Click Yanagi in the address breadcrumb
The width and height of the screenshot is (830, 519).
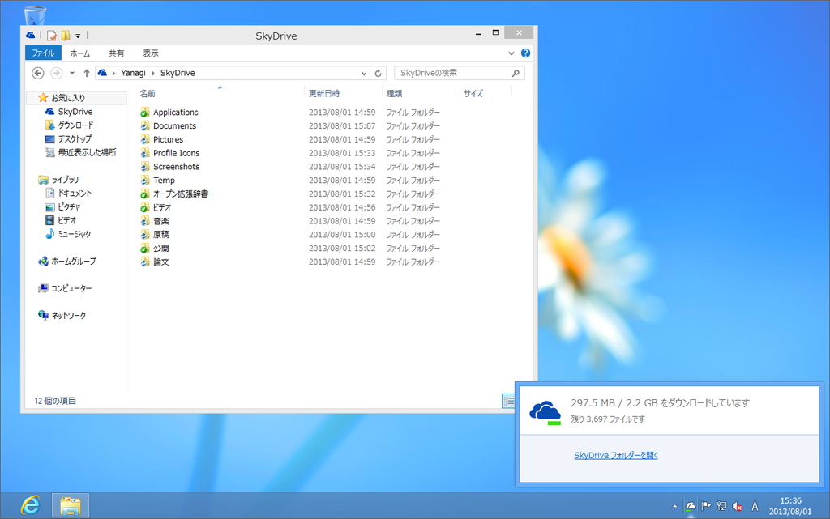[133, 73]
